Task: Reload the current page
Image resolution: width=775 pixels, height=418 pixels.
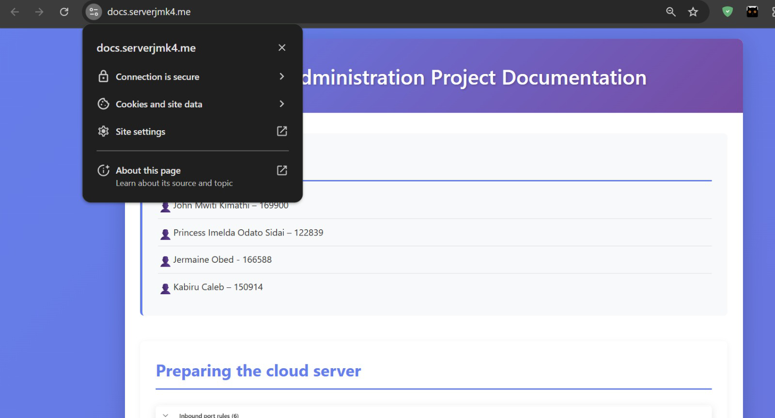Action: click(64, 12)
